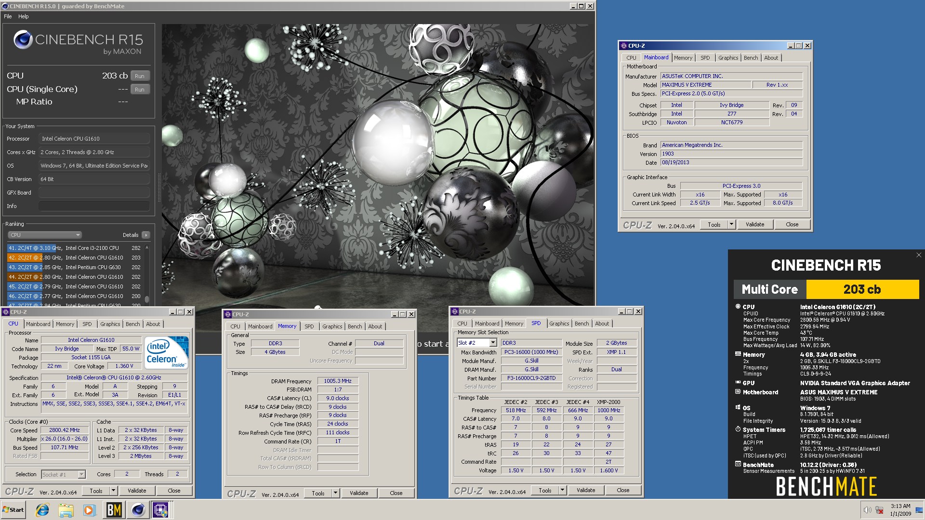Open the Start menu
Screen dimensions: 925x520
click(13, 510)
